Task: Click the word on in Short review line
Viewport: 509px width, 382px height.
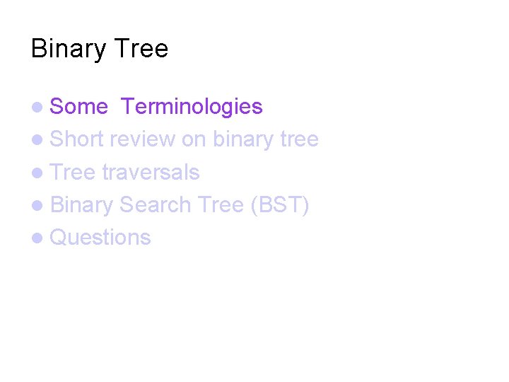Action: pos(194,140)
